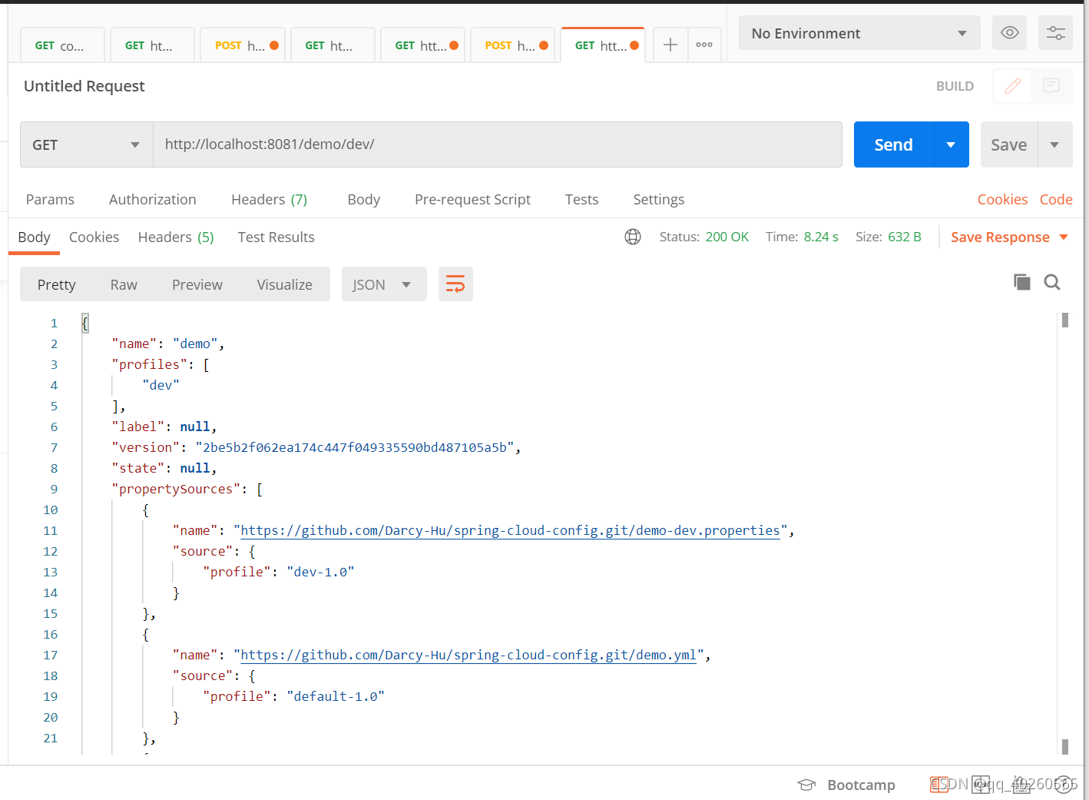This screenshot has width=1089, height=800.
Task: Open the demo.yml GitHub link
Action: coord(468,655)
